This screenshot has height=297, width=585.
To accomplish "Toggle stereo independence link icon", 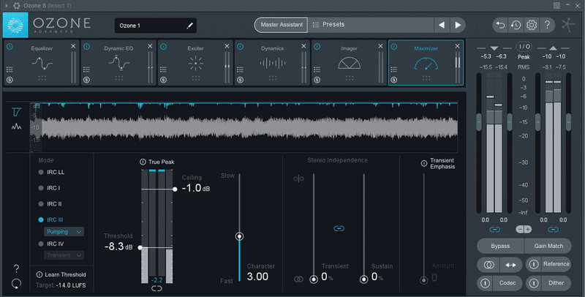I will 339,228.
